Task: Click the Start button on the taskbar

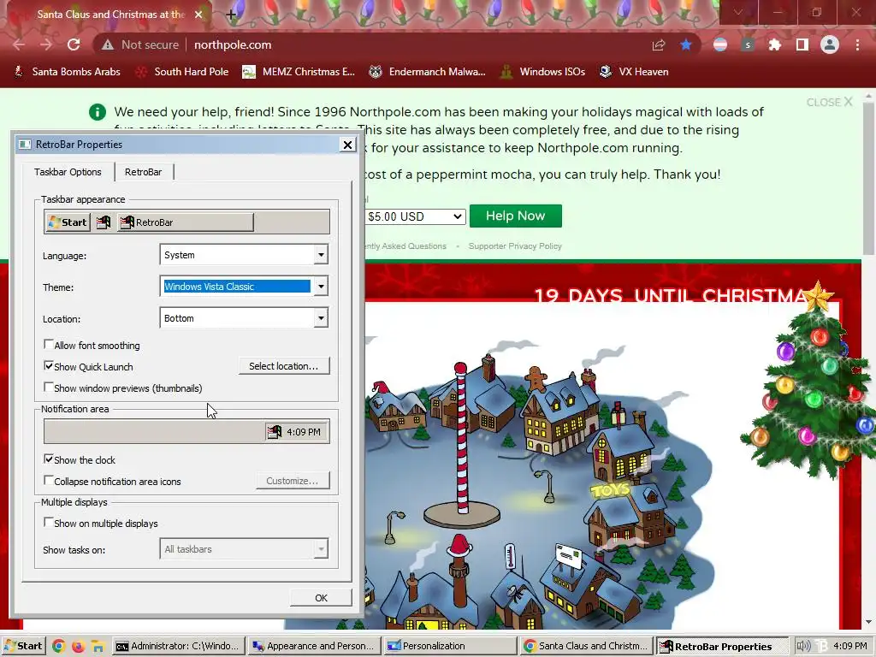Action: click(23, 647)
